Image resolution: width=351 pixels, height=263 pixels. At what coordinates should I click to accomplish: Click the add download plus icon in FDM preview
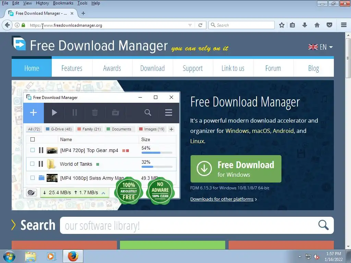(33, 112)
